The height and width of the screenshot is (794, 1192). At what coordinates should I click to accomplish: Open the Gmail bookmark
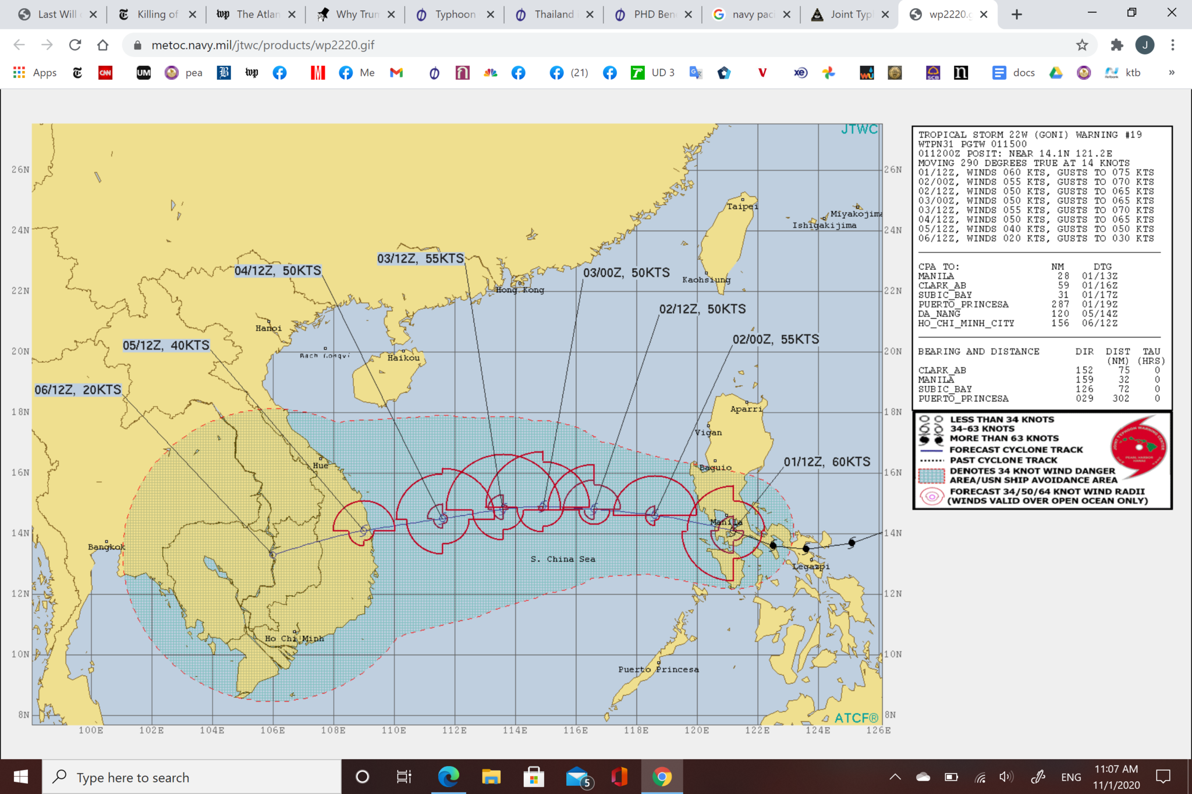pyautogui.click(x=396, y=72)
